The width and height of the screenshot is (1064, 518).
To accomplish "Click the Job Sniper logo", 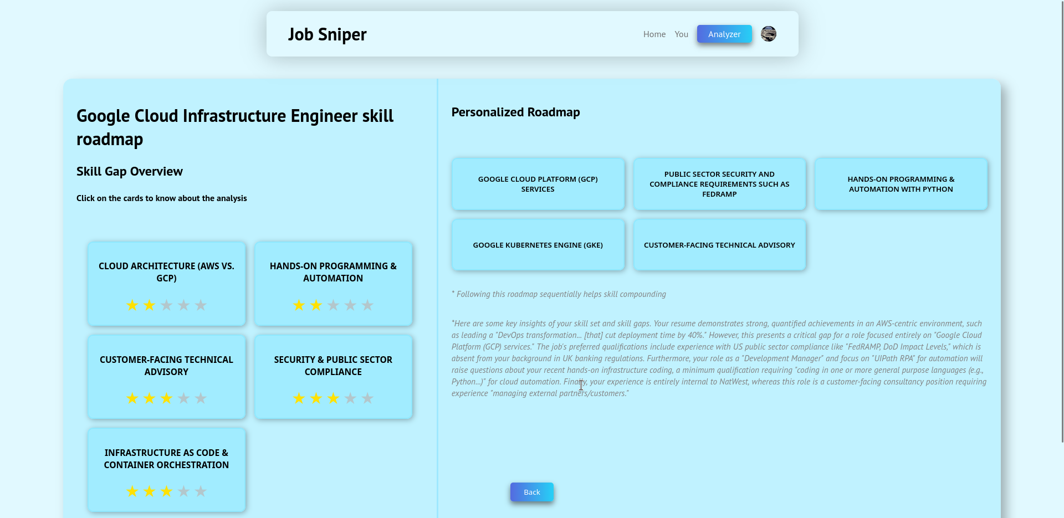I will (x=327, y=34).
